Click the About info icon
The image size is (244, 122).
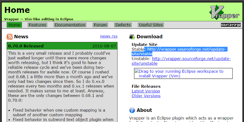click(132, 110)
